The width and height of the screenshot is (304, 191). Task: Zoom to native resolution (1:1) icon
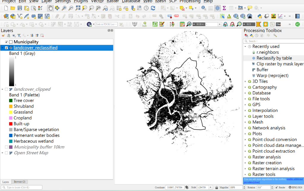98,8
